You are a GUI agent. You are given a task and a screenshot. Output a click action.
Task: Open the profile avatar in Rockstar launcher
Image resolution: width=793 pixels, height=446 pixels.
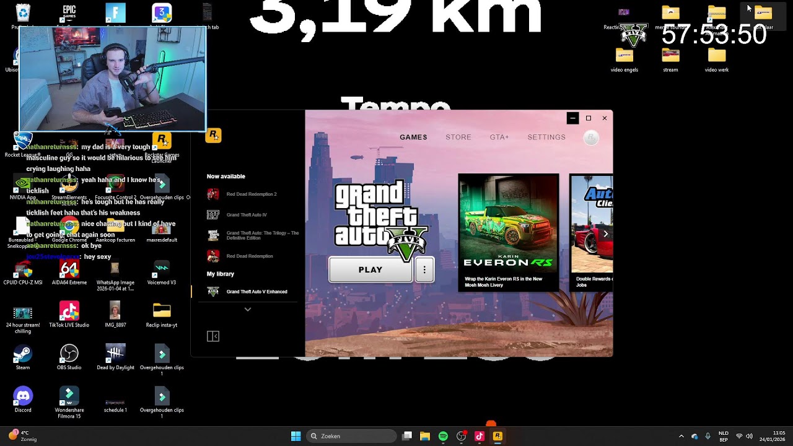(591, 138)
